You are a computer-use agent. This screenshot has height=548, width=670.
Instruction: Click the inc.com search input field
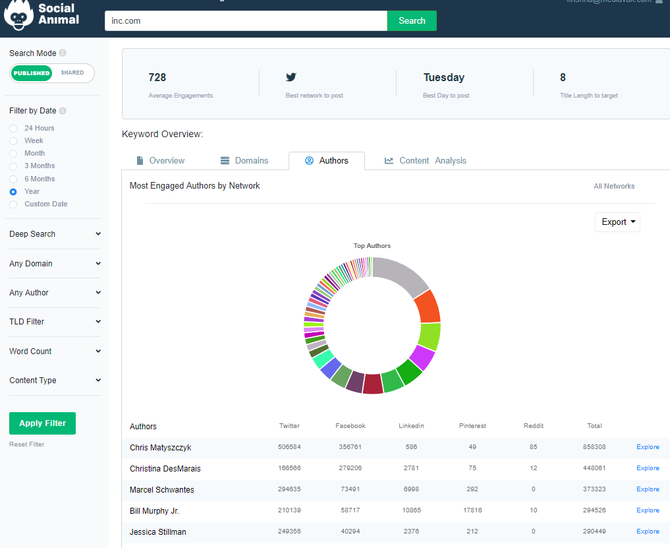tap(246, 20)
